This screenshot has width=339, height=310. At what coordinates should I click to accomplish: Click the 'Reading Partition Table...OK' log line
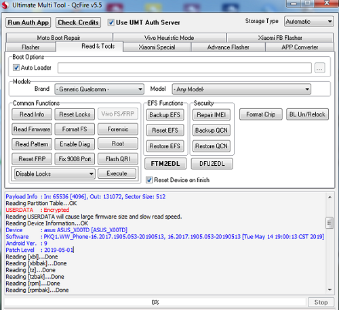tap(41, 203)
